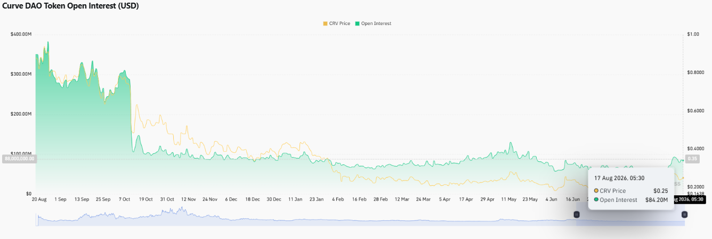Viewport: 712px width, 239px height.
Task: Click the tooltip CRV Price $0.25 row
Action: point(631,191)
